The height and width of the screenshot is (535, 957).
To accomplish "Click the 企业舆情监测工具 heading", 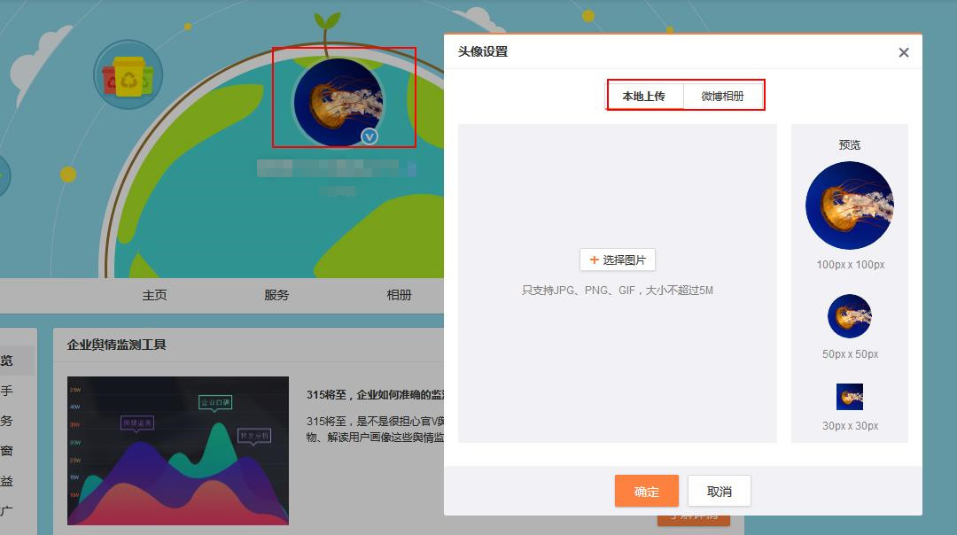I will [x=117, y=345].
